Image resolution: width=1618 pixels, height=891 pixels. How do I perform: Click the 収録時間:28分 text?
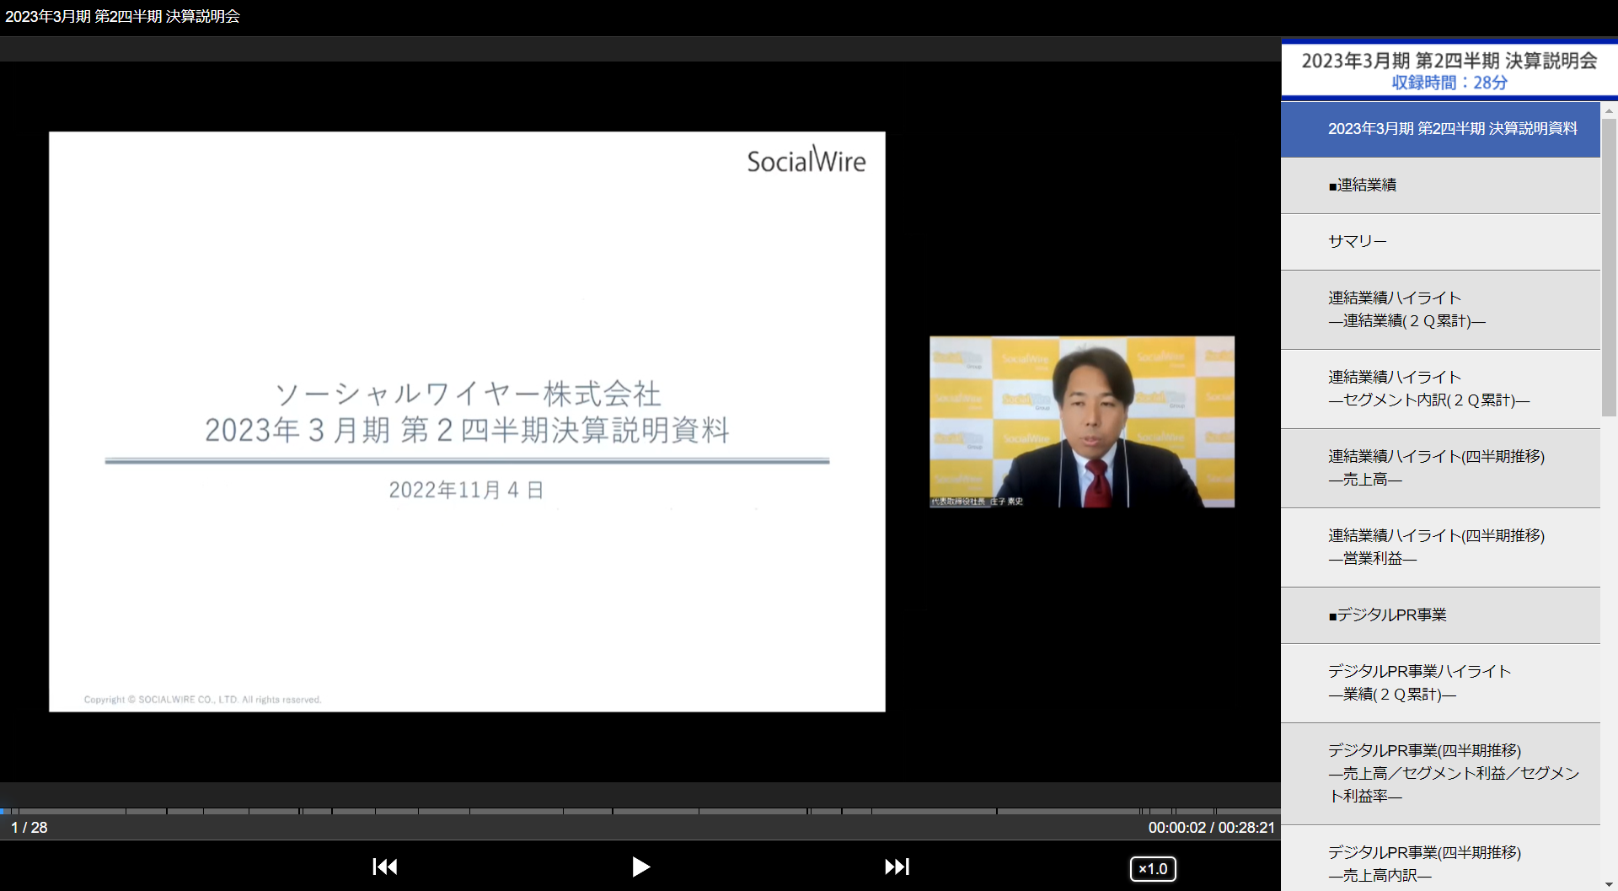point(1449,83)
